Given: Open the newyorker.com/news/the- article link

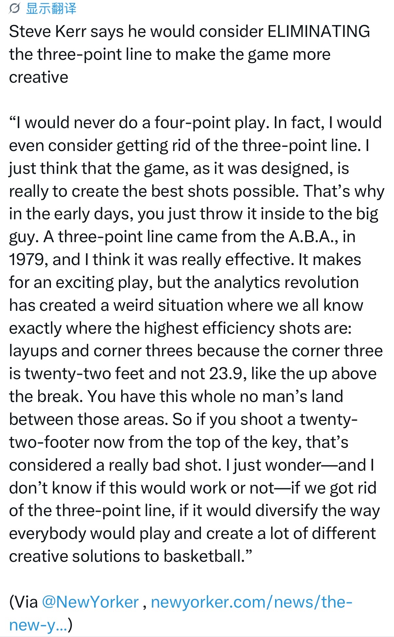Looking at the screenshot, I should (251, 602).
